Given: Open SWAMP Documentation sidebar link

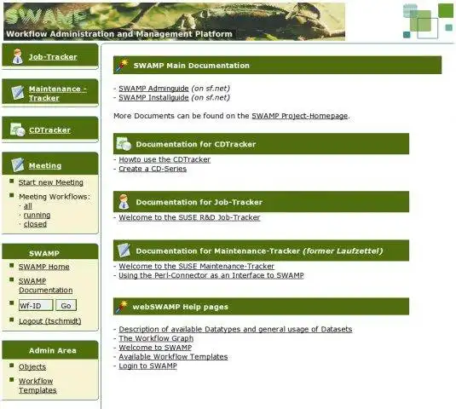Looking at the screenshot, I should (46, 285).
